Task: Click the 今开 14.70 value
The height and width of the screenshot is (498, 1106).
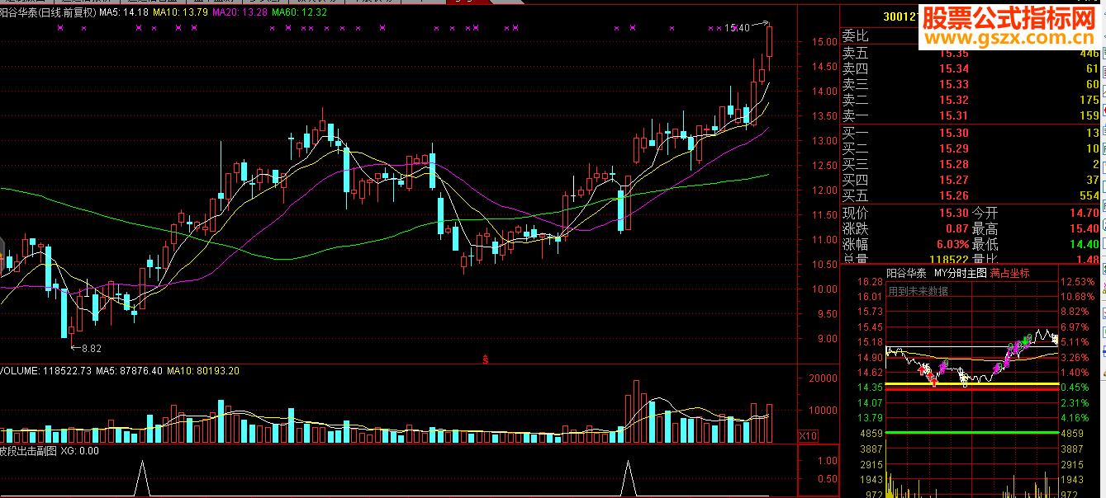Action: (1084, 213)
